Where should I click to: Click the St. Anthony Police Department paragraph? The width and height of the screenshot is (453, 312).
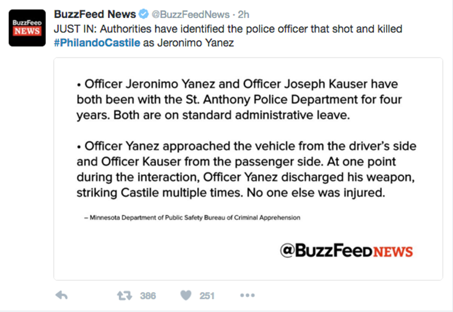[239, 99]
